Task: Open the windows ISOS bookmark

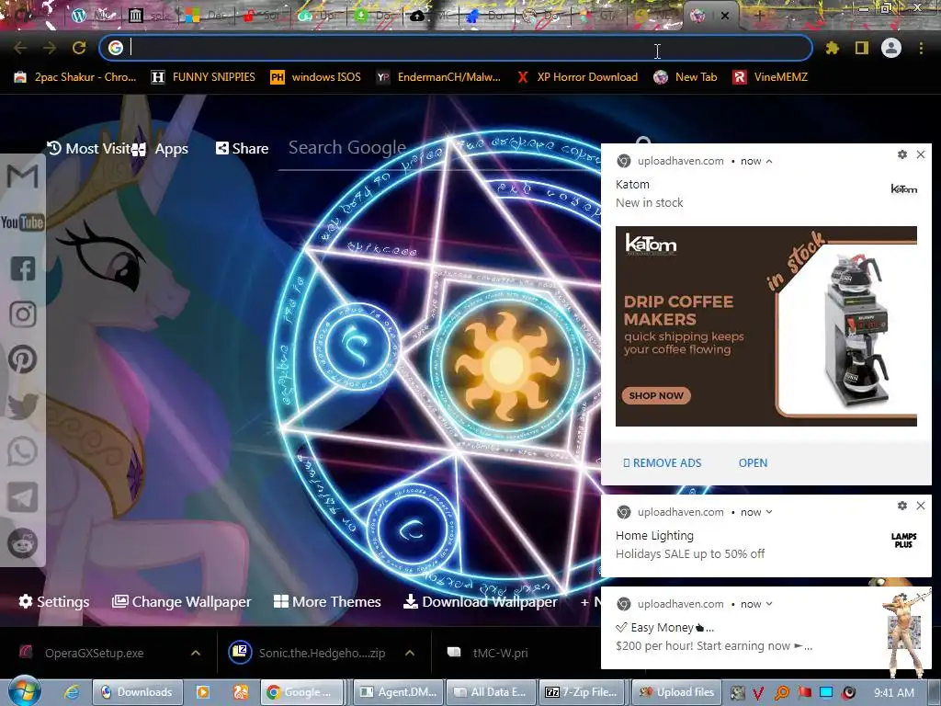Action: coord(316,77)
